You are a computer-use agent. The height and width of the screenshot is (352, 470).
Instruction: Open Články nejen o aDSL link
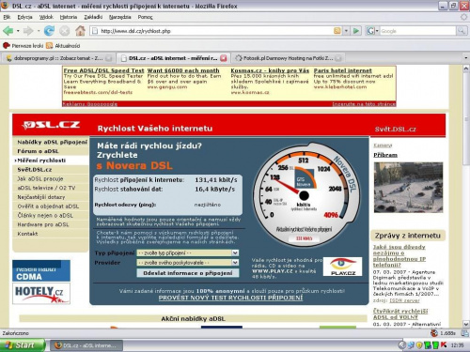(45, 216)
